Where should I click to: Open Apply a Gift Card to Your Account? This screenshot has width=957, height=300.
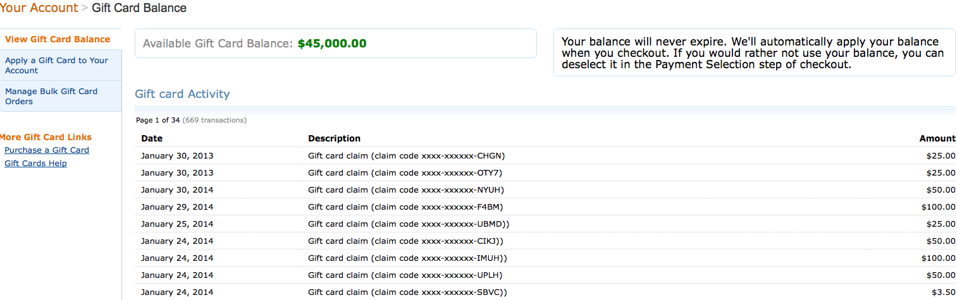pos(56,65)
